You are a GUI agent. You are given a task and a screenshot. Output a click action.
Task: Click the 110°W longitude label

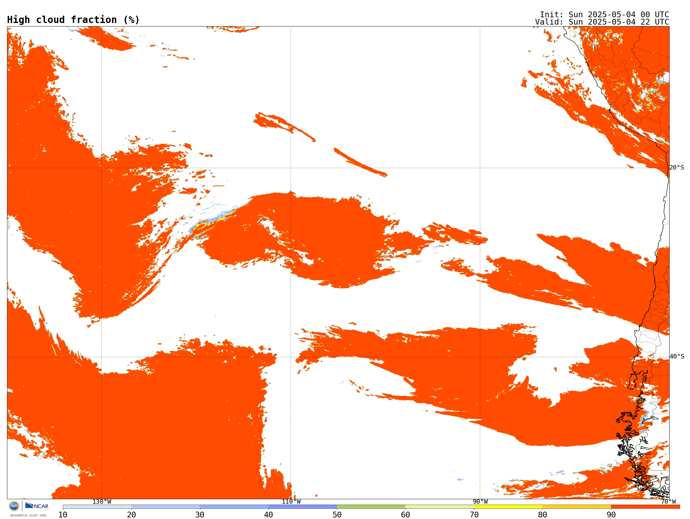[291, 502]
